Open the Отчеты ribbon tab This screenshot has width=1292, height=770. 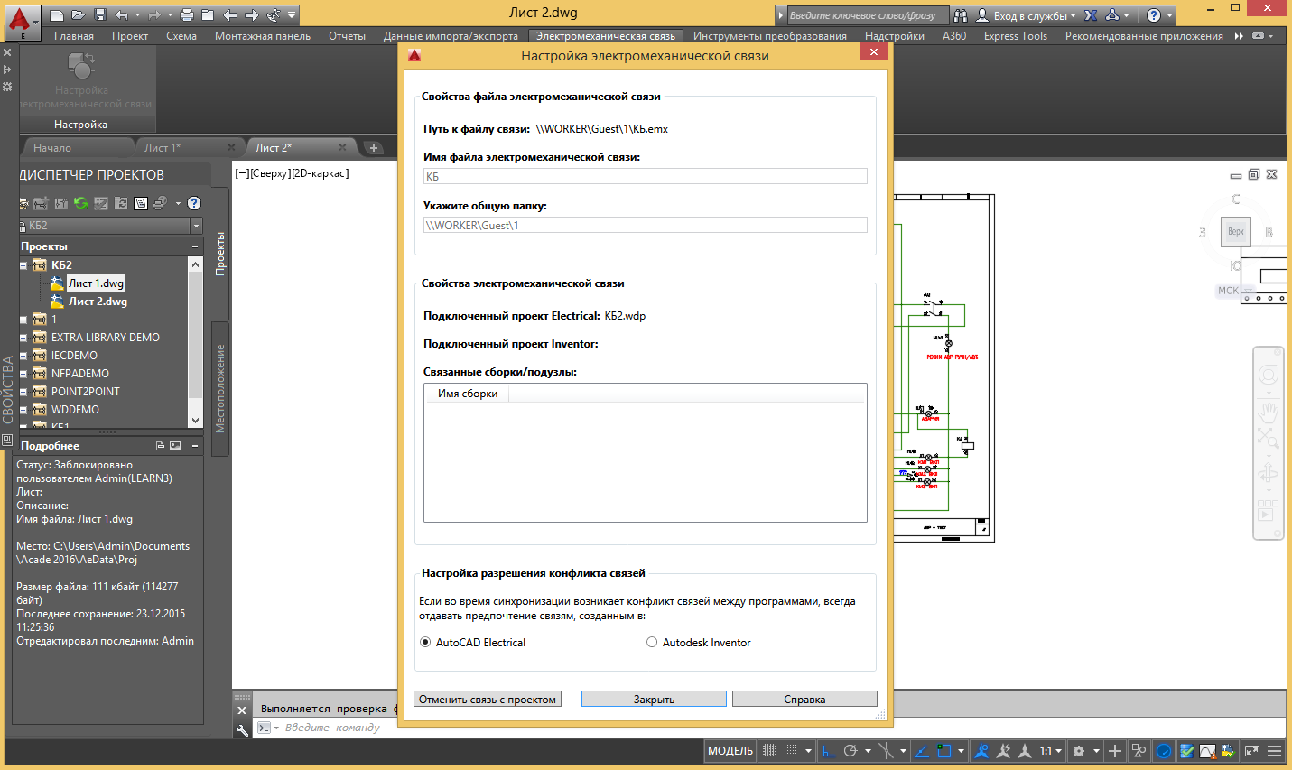[347, 36]
